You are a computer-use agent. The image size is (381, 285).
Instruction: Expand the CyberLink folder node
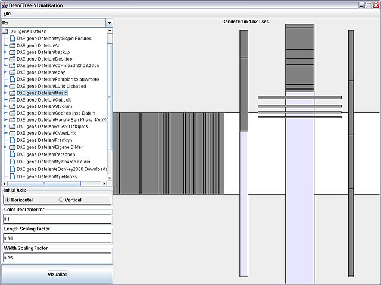pos(5,133)
